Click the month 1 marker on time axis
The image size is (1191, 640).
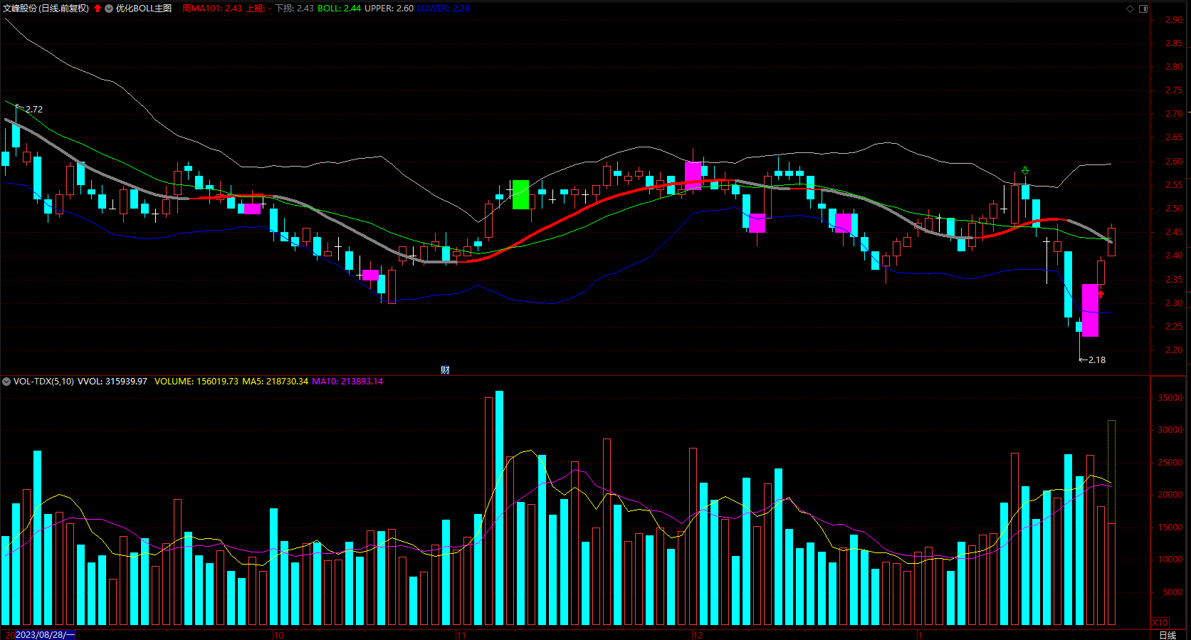pos(920,635)
